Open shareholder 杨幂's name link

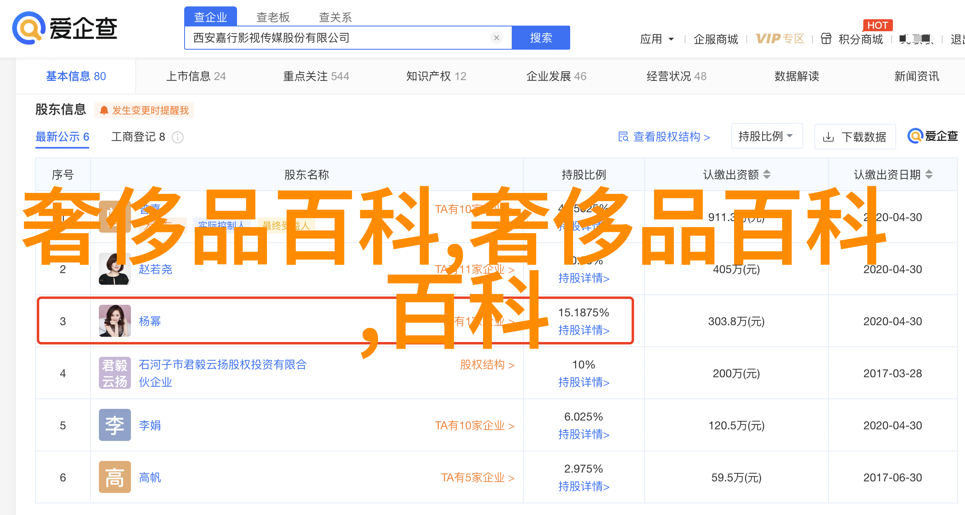pyautogui.click(x=150, y=321)
